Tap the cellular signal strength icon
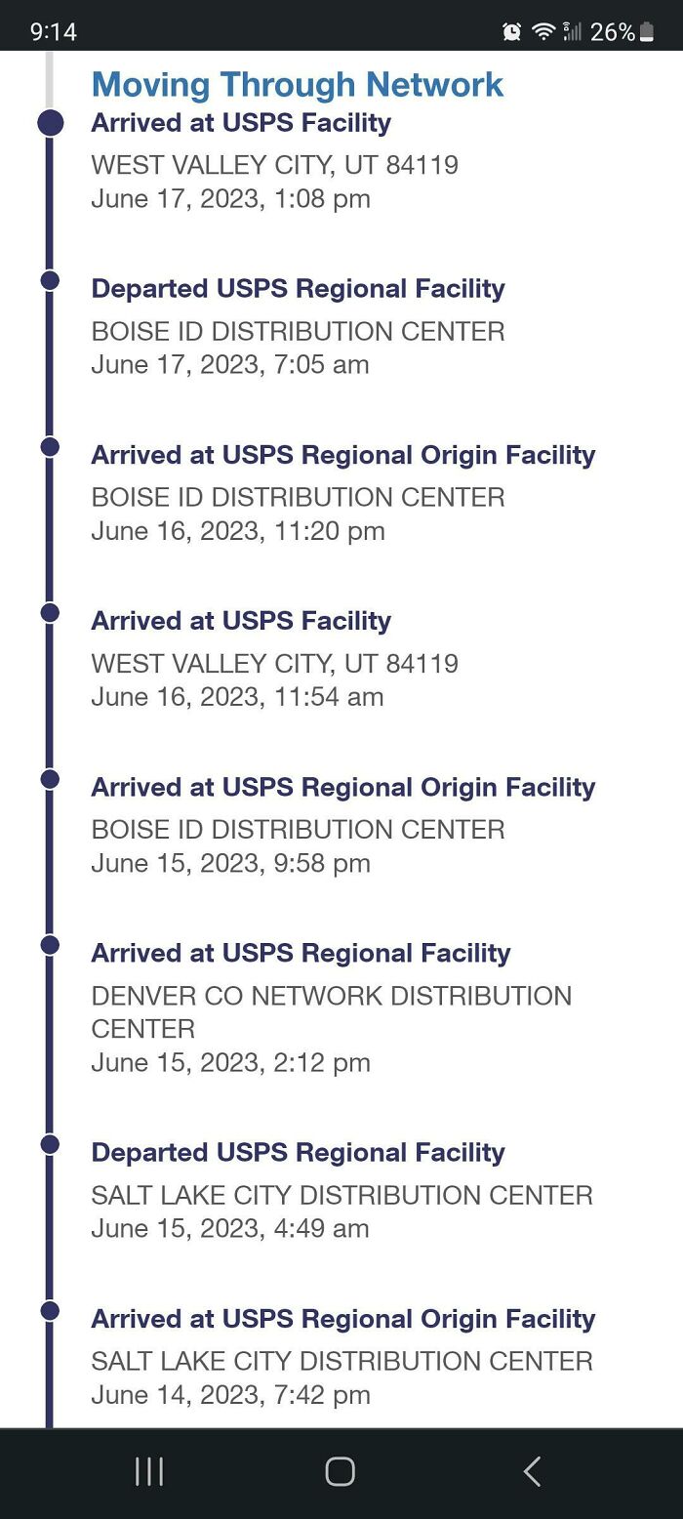The height and width of the screenshot is (1519, 683). pos(574,31)
